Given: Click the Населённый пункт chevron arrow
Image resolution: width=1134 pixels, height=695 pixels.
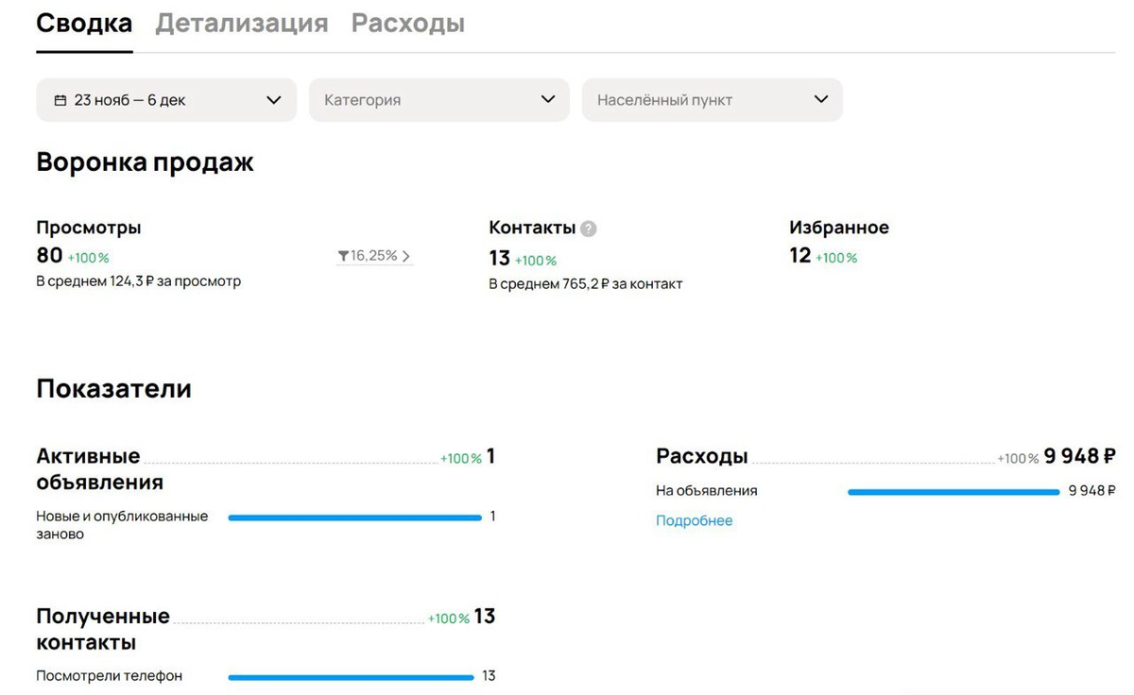Looking at the screenshot, I should coord(821,99).
